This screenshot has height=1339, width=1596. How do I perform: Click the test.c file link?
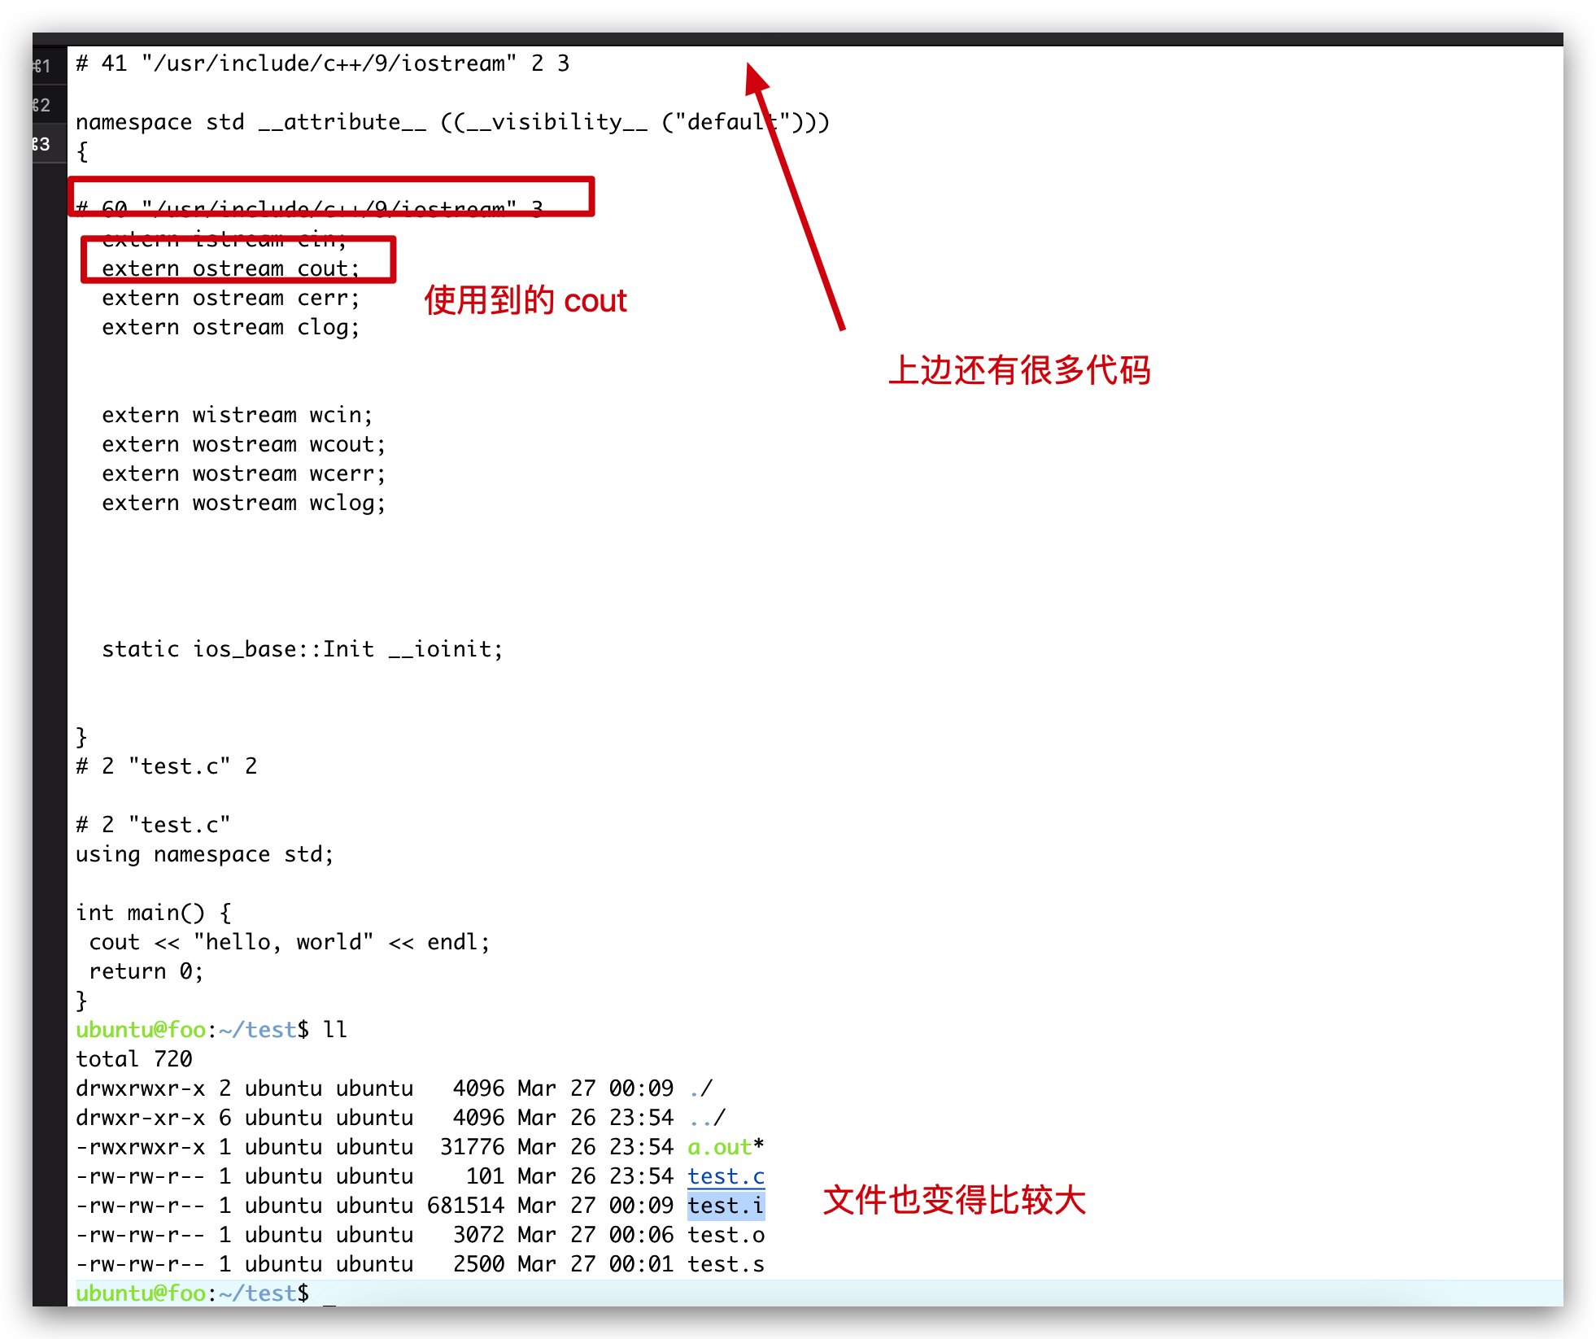(726, 1176)
